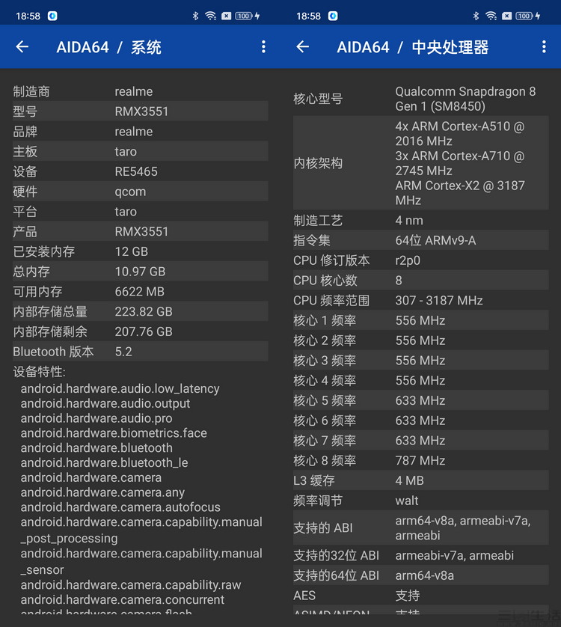Tap Wi-Fi status icon above 中央处理器 screen

click(491, 16)
